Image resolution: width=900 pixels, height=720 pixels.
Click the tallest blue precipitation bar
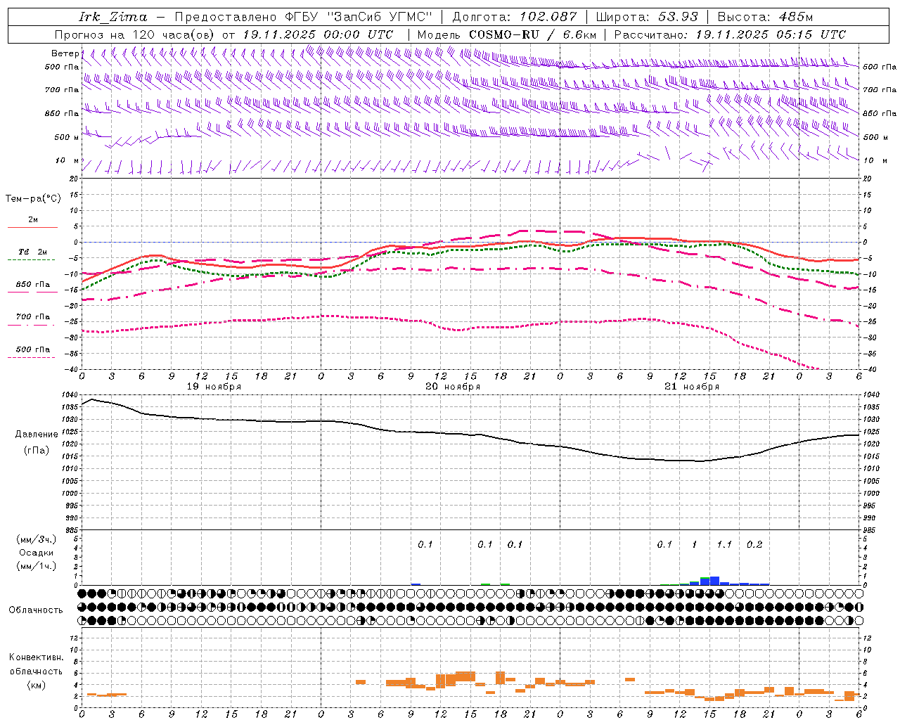click(714, 581)
